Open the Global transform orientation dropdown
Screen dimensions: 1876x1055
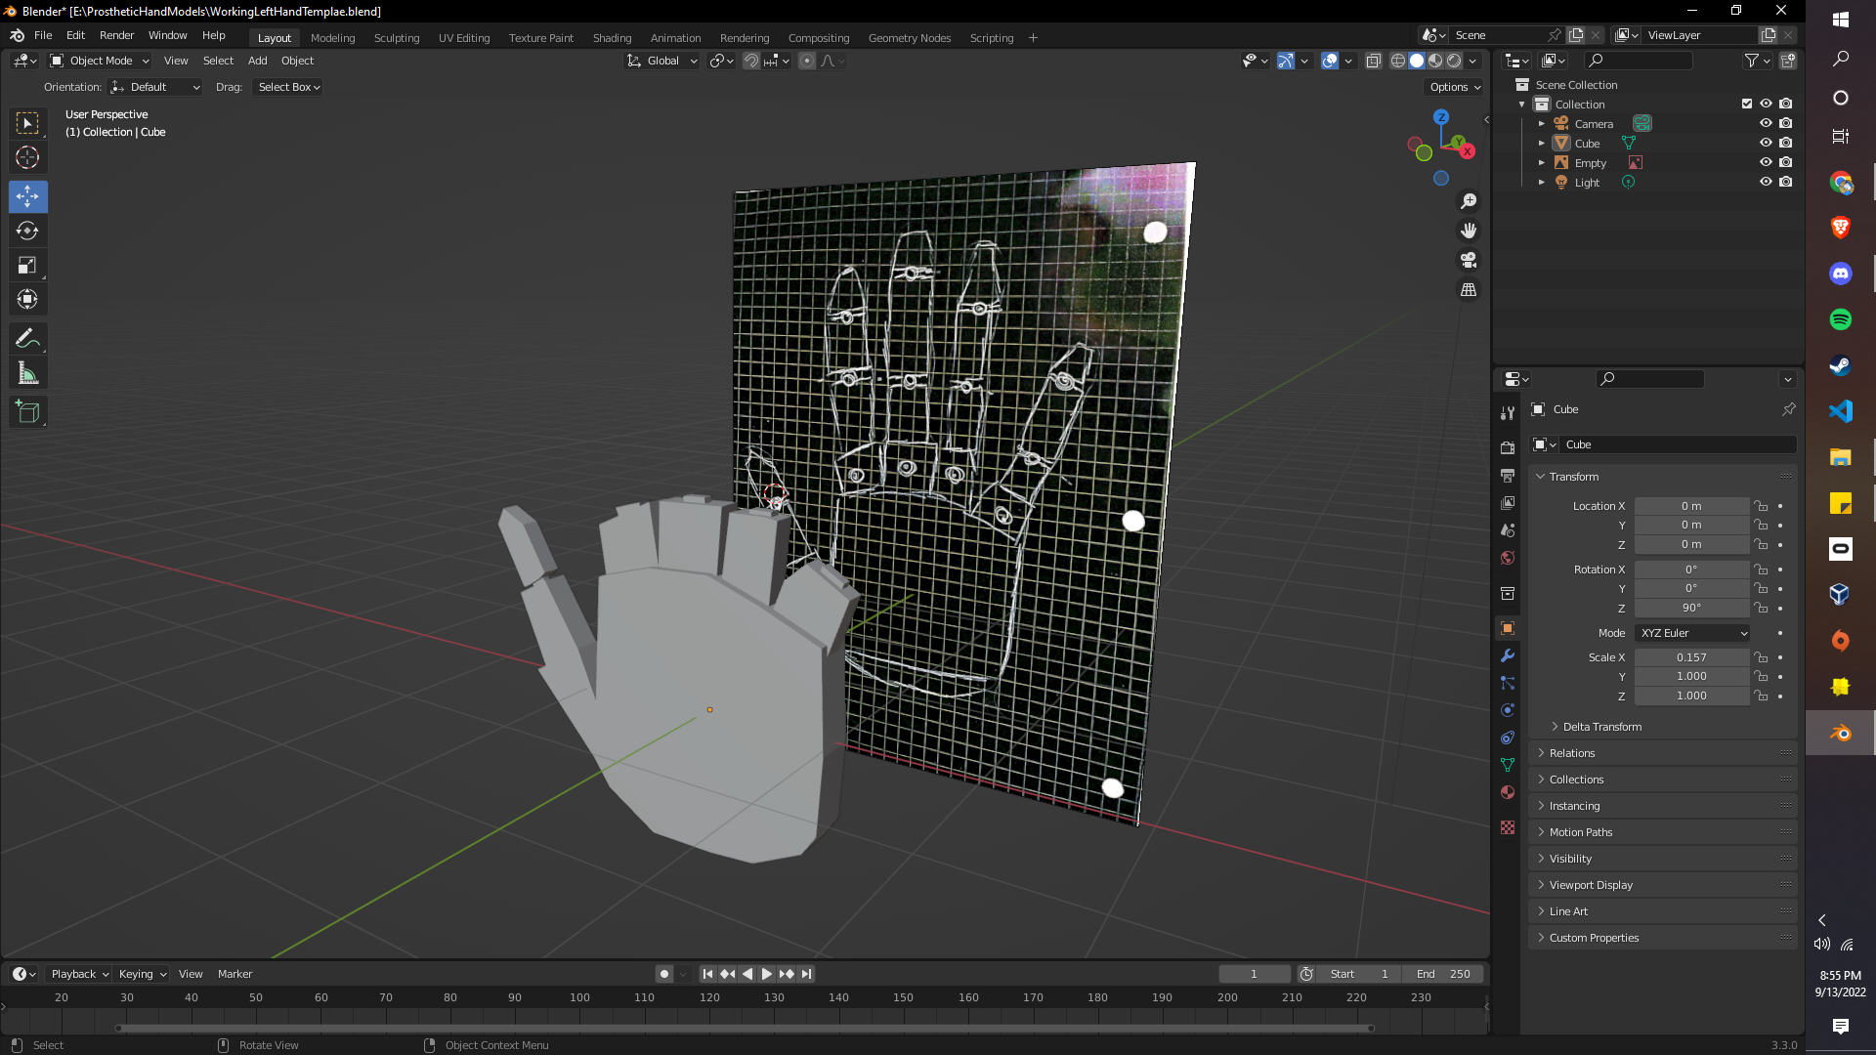[x=662, y=61]
